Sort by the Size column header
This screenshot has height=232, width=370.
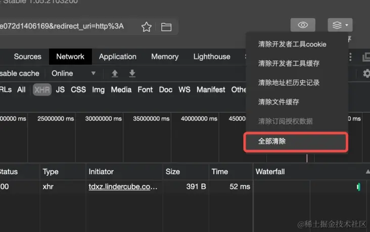tap(186, 172)
